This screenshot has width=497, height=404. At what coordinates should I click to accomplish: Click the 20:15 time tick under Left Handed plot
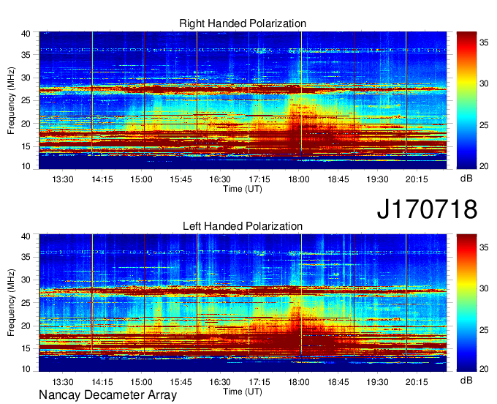(x=417, y=382)
